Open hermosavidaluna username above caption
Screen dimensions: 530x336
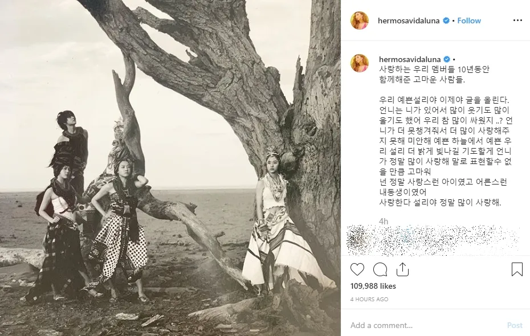(410, 59)
